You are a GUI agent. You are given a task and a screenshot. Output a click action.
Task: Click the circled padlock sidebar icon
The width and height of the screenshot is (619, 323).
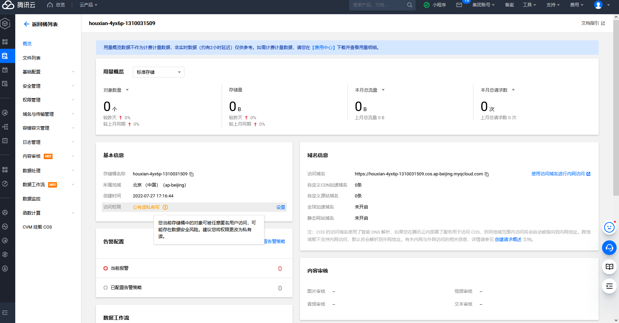(x=5, y=268)
